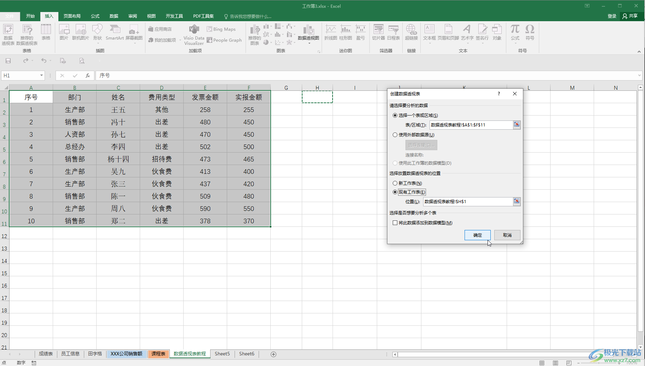Click the PivotChart icon
The image size is (645, 366).
coord(309,32)
